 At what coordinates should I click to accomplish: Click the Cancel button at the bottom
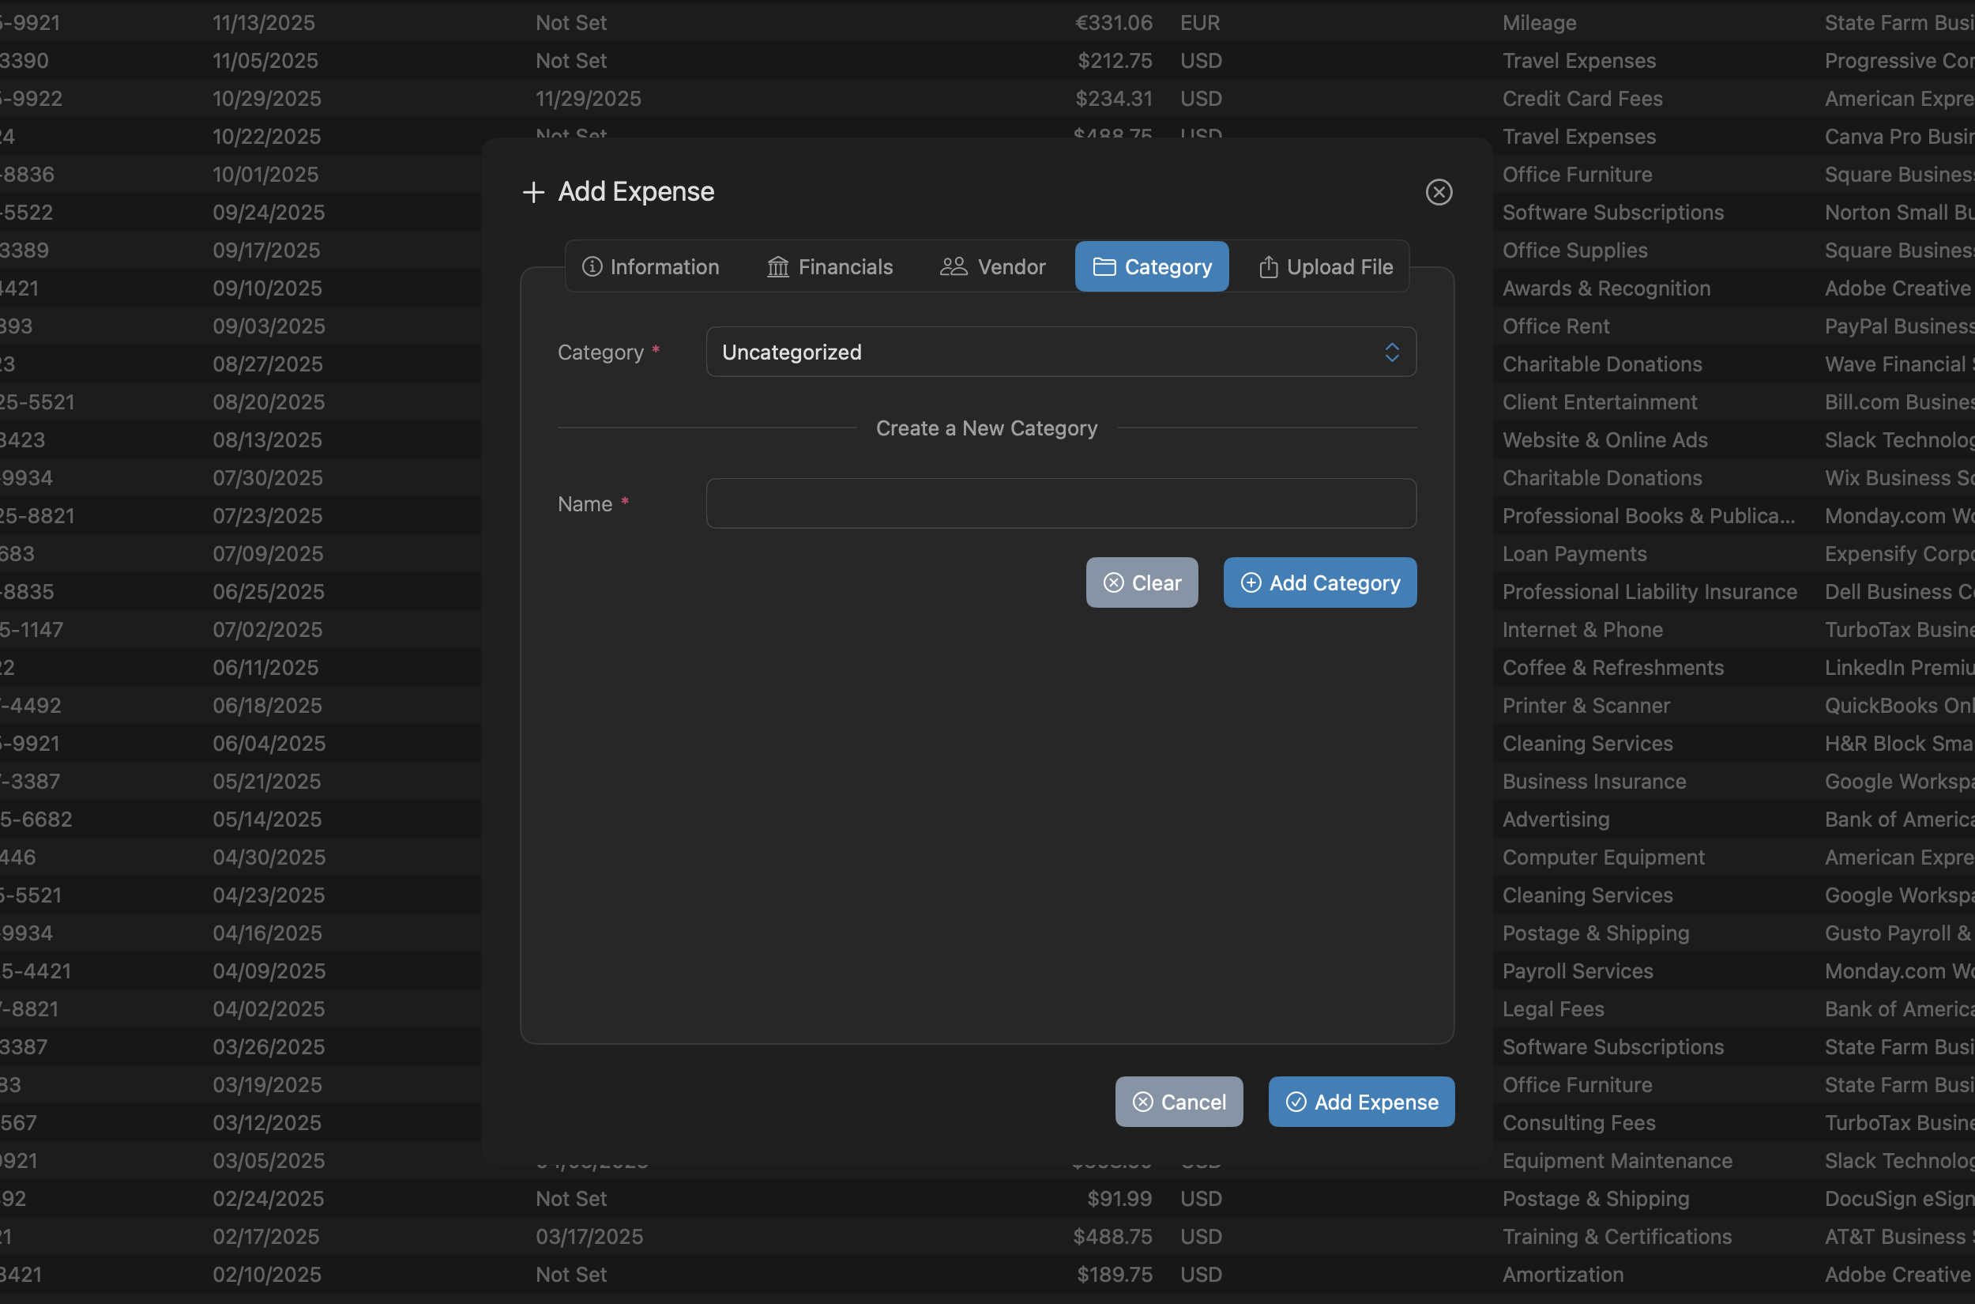click(x=1179, y=1101)
